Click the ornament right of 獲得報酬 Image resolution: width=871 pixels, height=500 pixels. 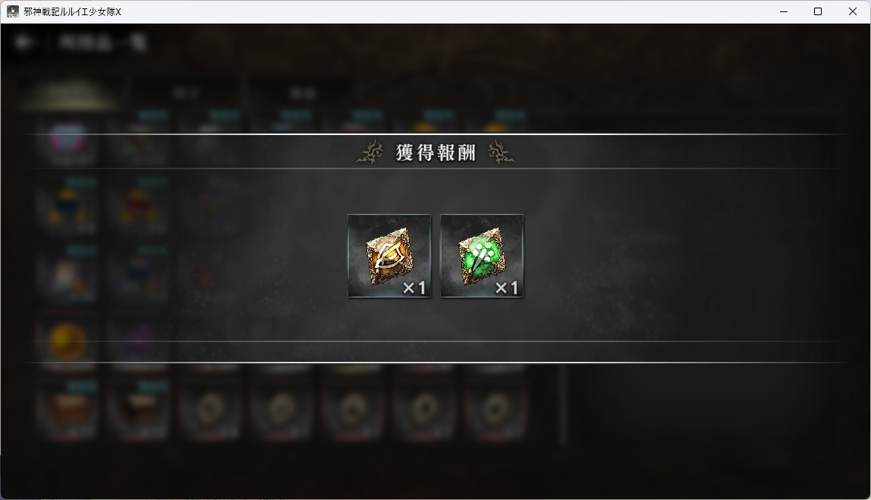tap(501, 153)
